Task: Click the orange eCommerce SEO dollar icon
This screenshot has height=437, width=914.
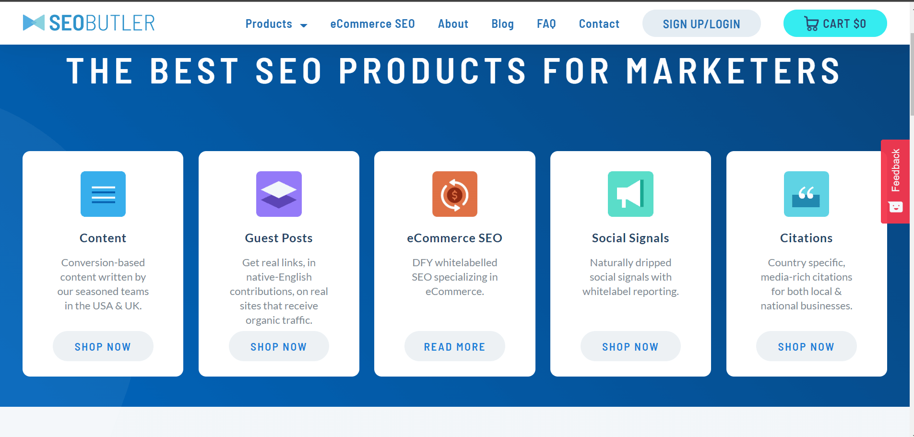Action: coord(455,194)
